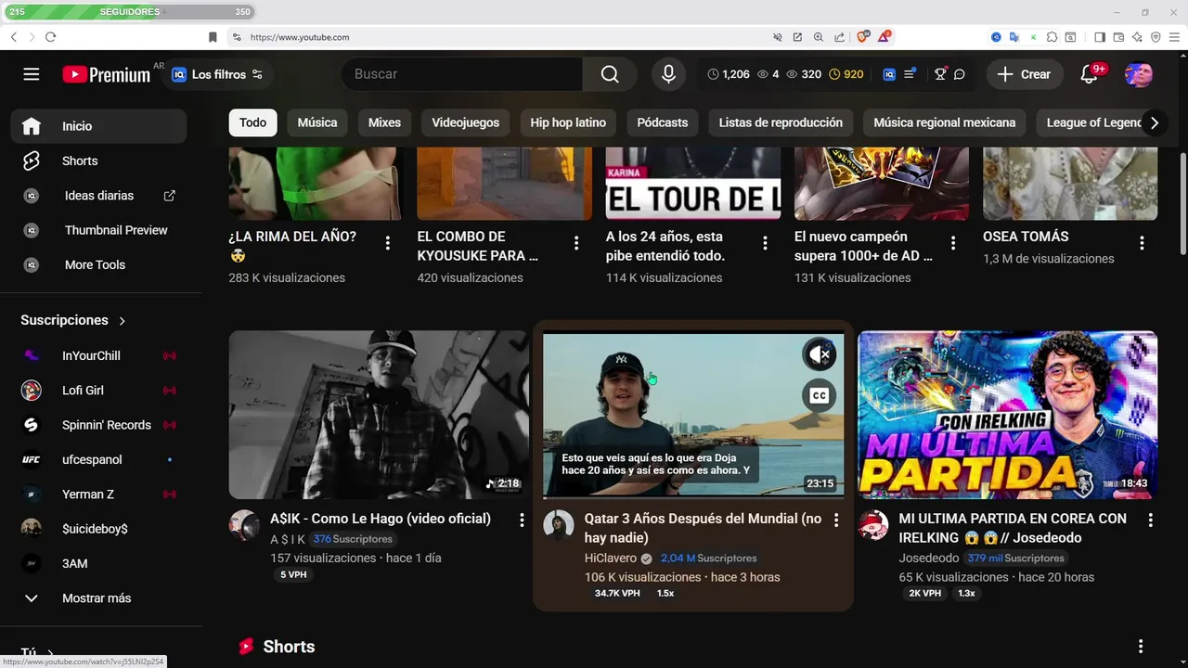The image size is (1188, 668).
Task: Focus the Buscar search field
Action: tap(462, 74)
